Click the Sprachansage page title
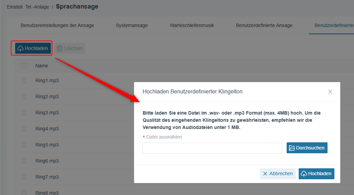 77,6
